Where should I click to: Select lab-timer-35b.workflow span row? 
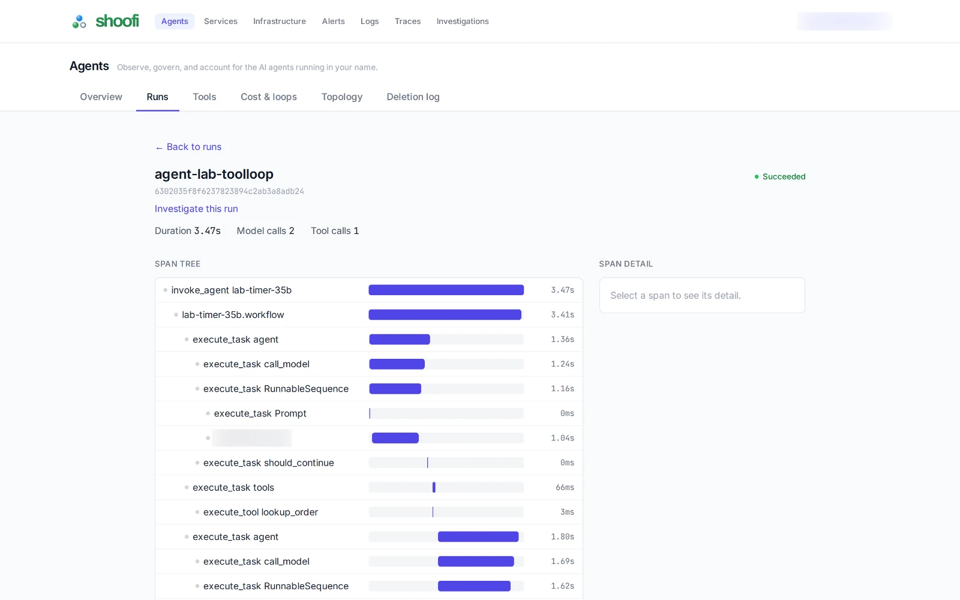tap(369, 314)
